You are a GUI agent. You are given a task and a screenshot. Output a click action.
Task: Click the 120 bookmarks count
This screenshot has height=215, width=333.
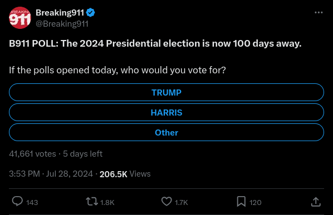256,203
